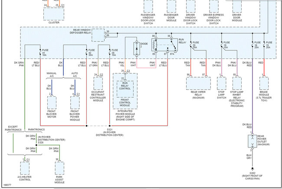The width and height of the screenshot is (282, 189).
Task: Select the FRONT BLOWER MOTOR label
Action: 52,114
